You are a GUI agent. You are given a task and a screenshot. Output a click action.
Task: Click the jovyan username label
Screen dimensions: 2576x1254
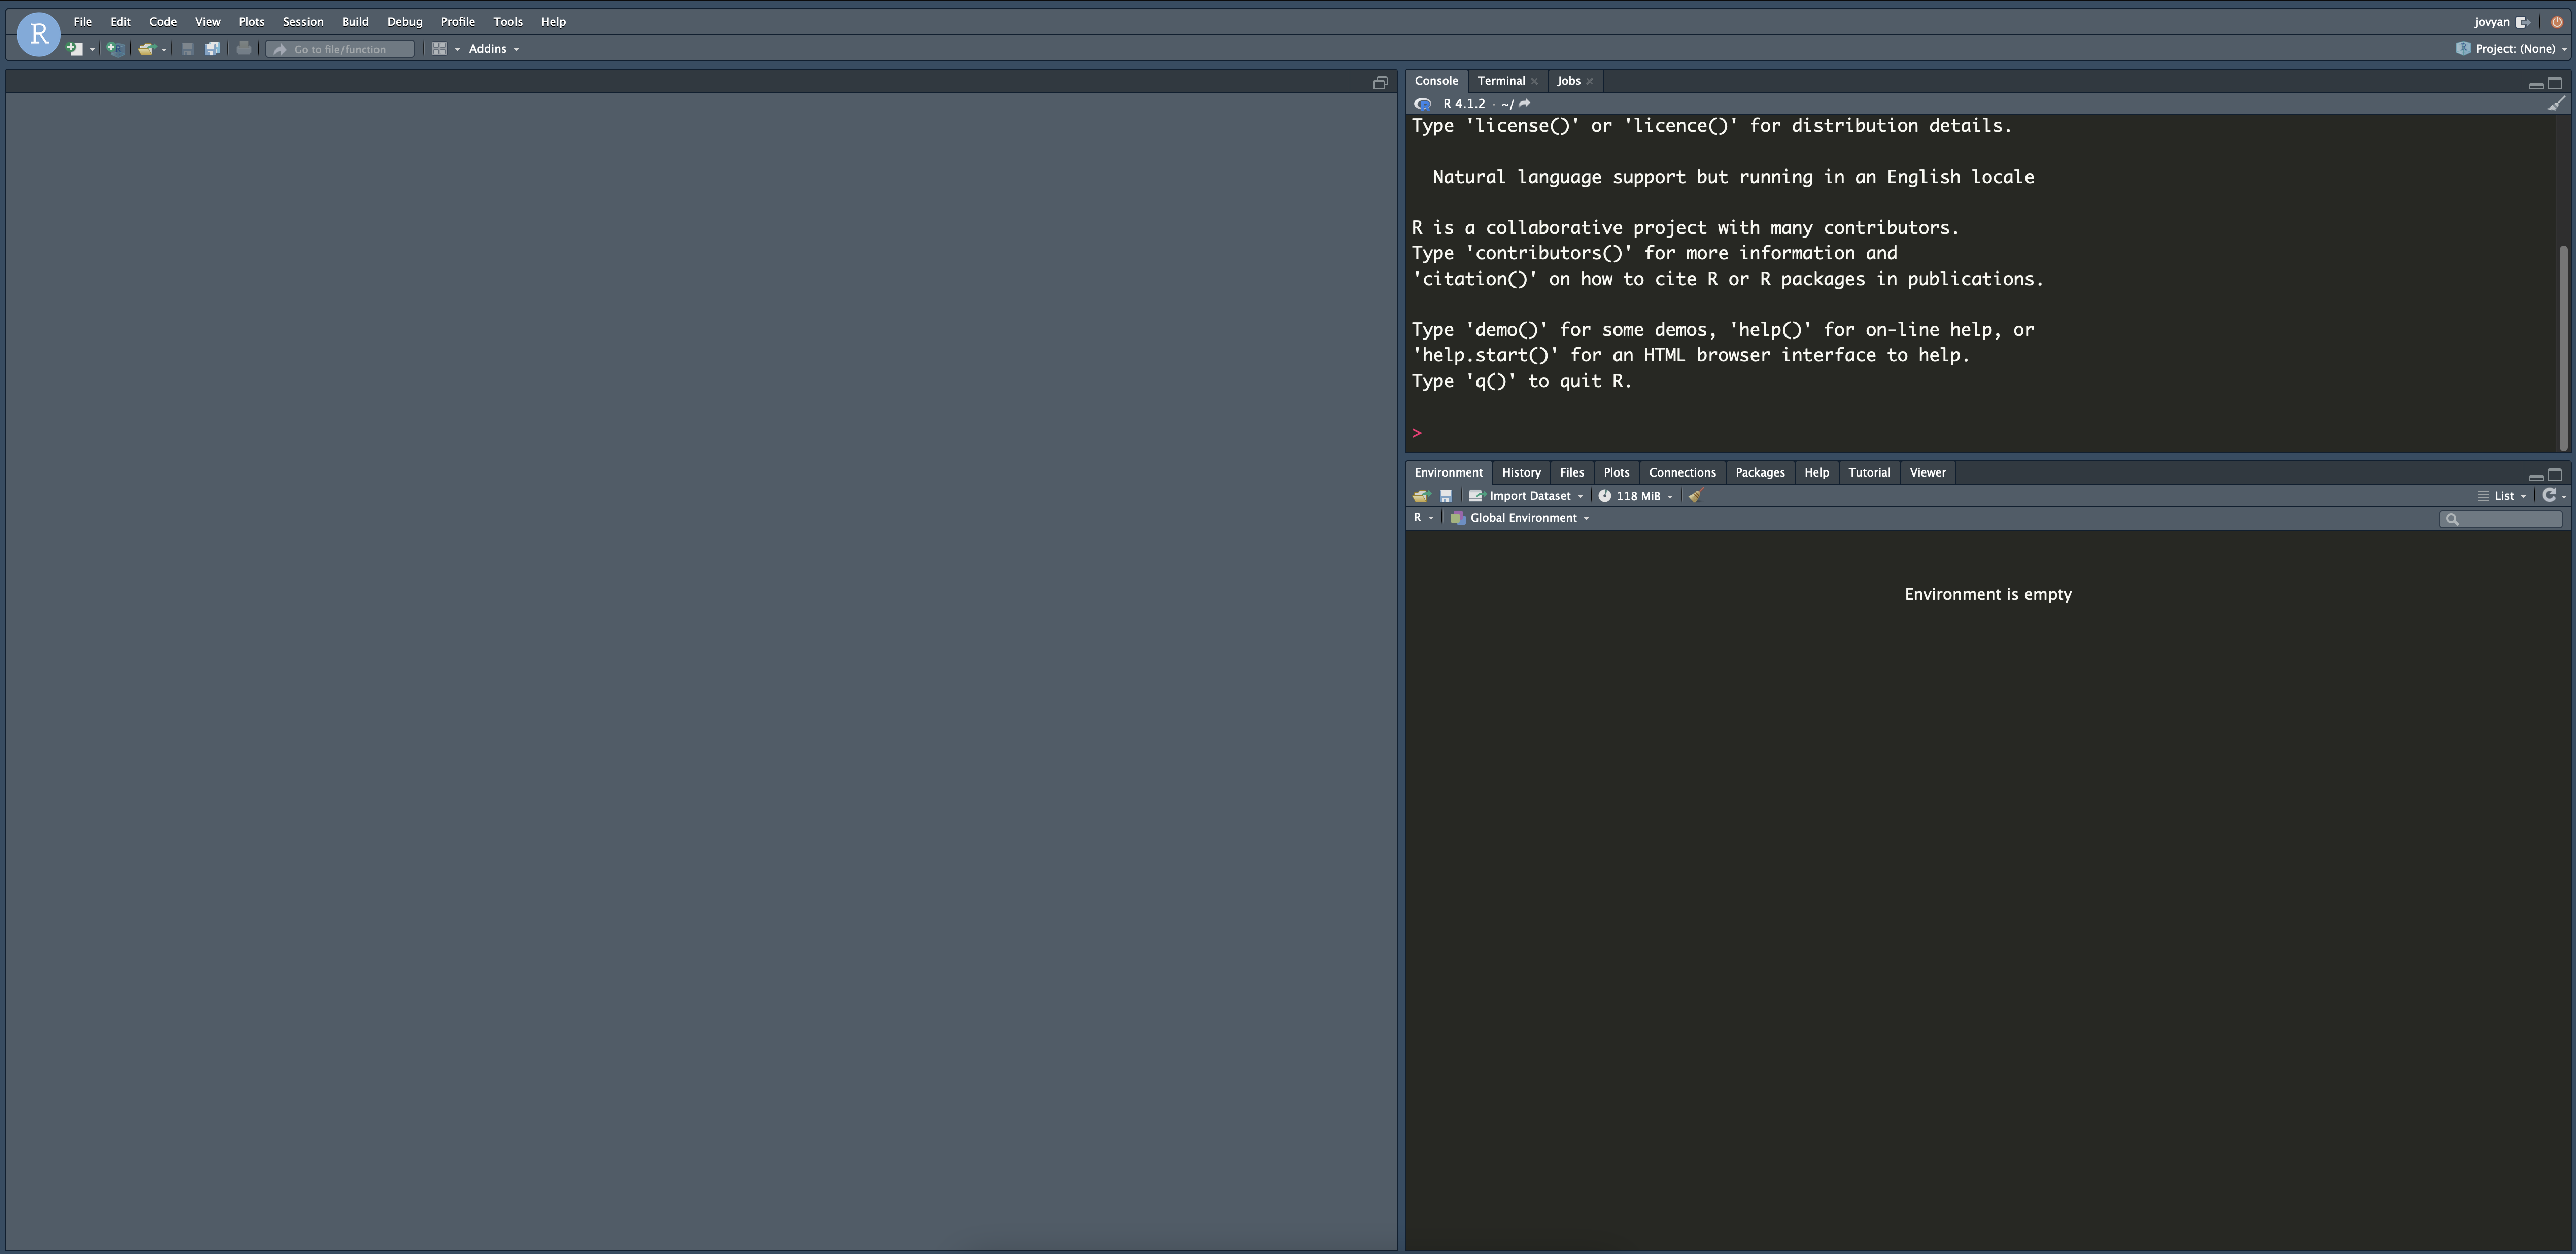pos(2491,22)
